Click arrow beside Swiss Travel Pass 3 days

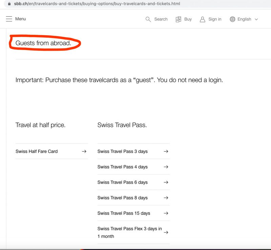tap(166, 152)
